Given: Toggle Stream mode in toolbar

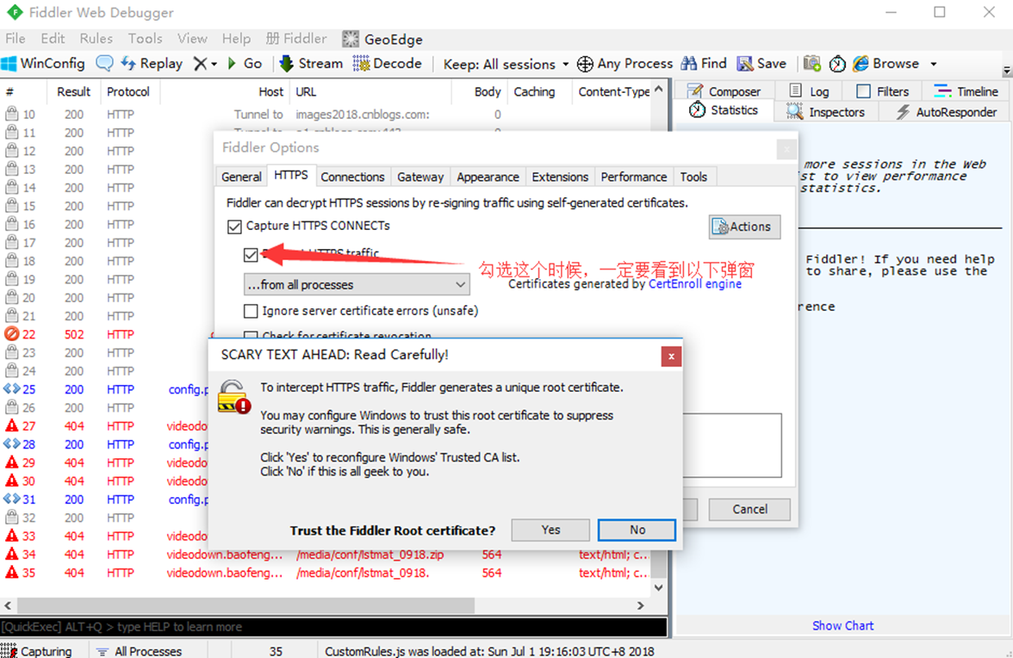Looking at the screenshot, I should pos(311,63).
